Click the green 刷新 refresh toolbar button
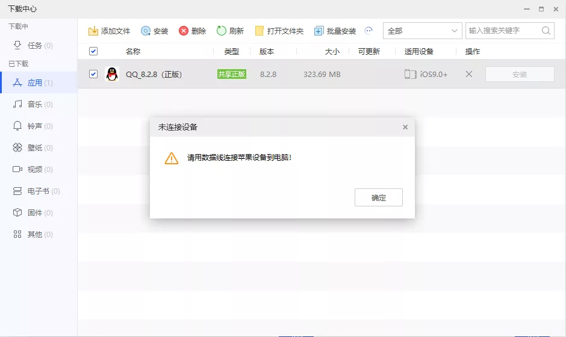Image resolution: width=566 pixels, height=337 pixels. pyautogui.click(x=230, y=31)
